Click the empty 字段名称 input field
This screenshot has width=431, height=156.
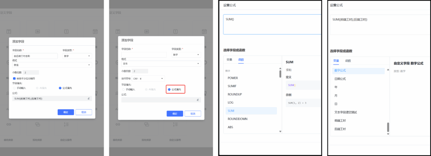coord(144,55)
